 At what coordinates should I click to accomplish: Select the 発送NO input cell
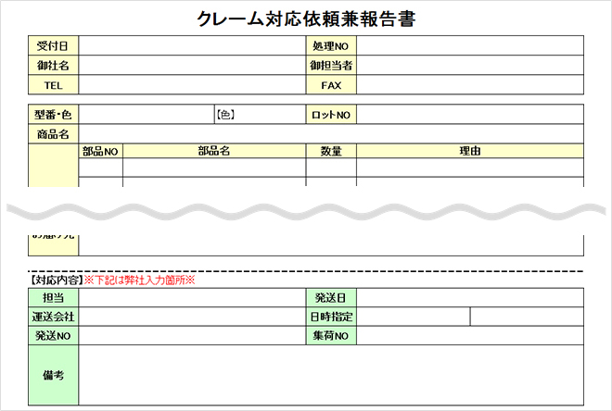[192, 336]
